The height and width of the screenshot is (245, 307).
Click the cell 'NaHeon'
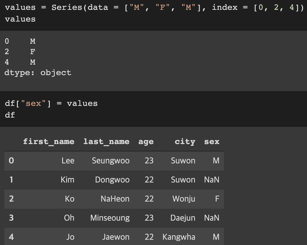point(115,199)
